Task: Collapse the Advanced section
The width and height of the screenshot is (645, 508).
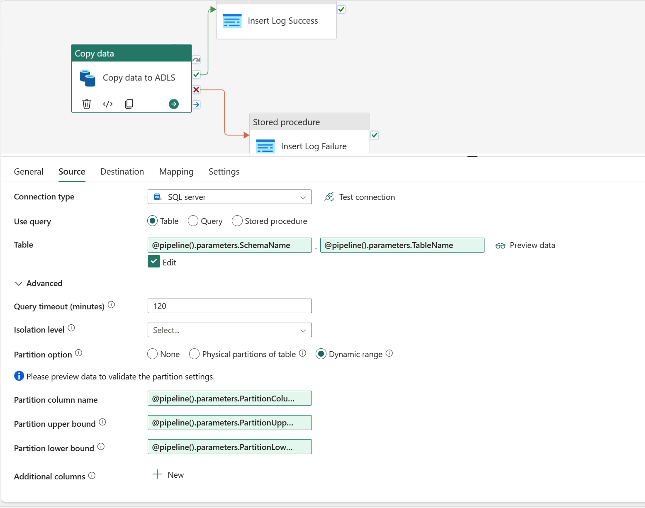Action: 19,283
